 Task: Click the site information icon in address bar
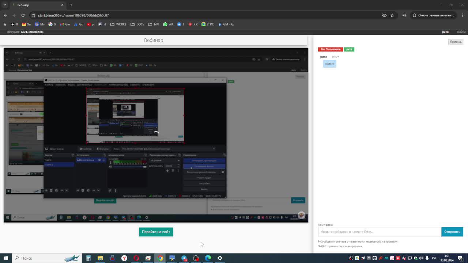pyautogui.click(x=33, y=15)
